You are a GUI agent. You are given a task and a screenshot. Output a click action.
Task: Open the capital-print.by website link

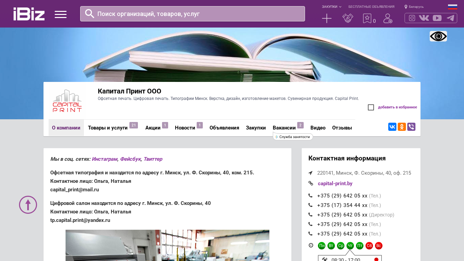(335, 184)
